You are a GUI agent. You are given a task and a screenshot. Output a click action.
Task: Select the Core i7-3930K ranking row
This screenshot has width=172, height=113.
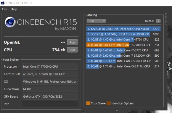123,34
